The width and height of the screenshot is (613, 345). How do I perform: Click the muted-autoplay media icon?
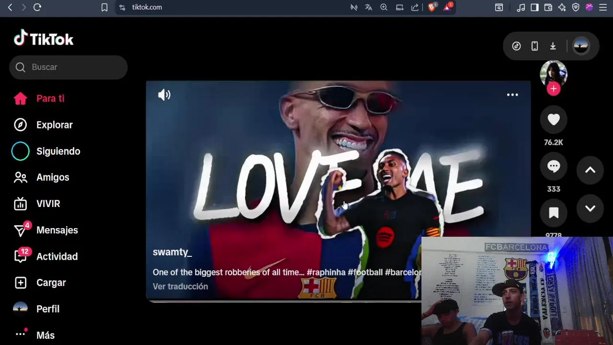354,7
